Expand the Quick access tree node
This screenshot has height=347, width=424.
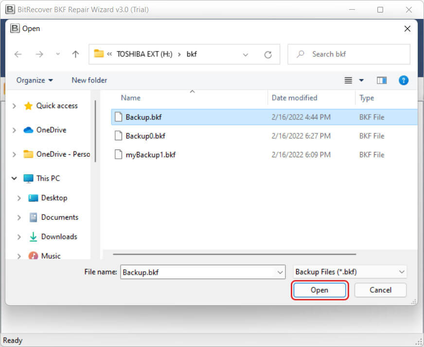tap(14, 106)
